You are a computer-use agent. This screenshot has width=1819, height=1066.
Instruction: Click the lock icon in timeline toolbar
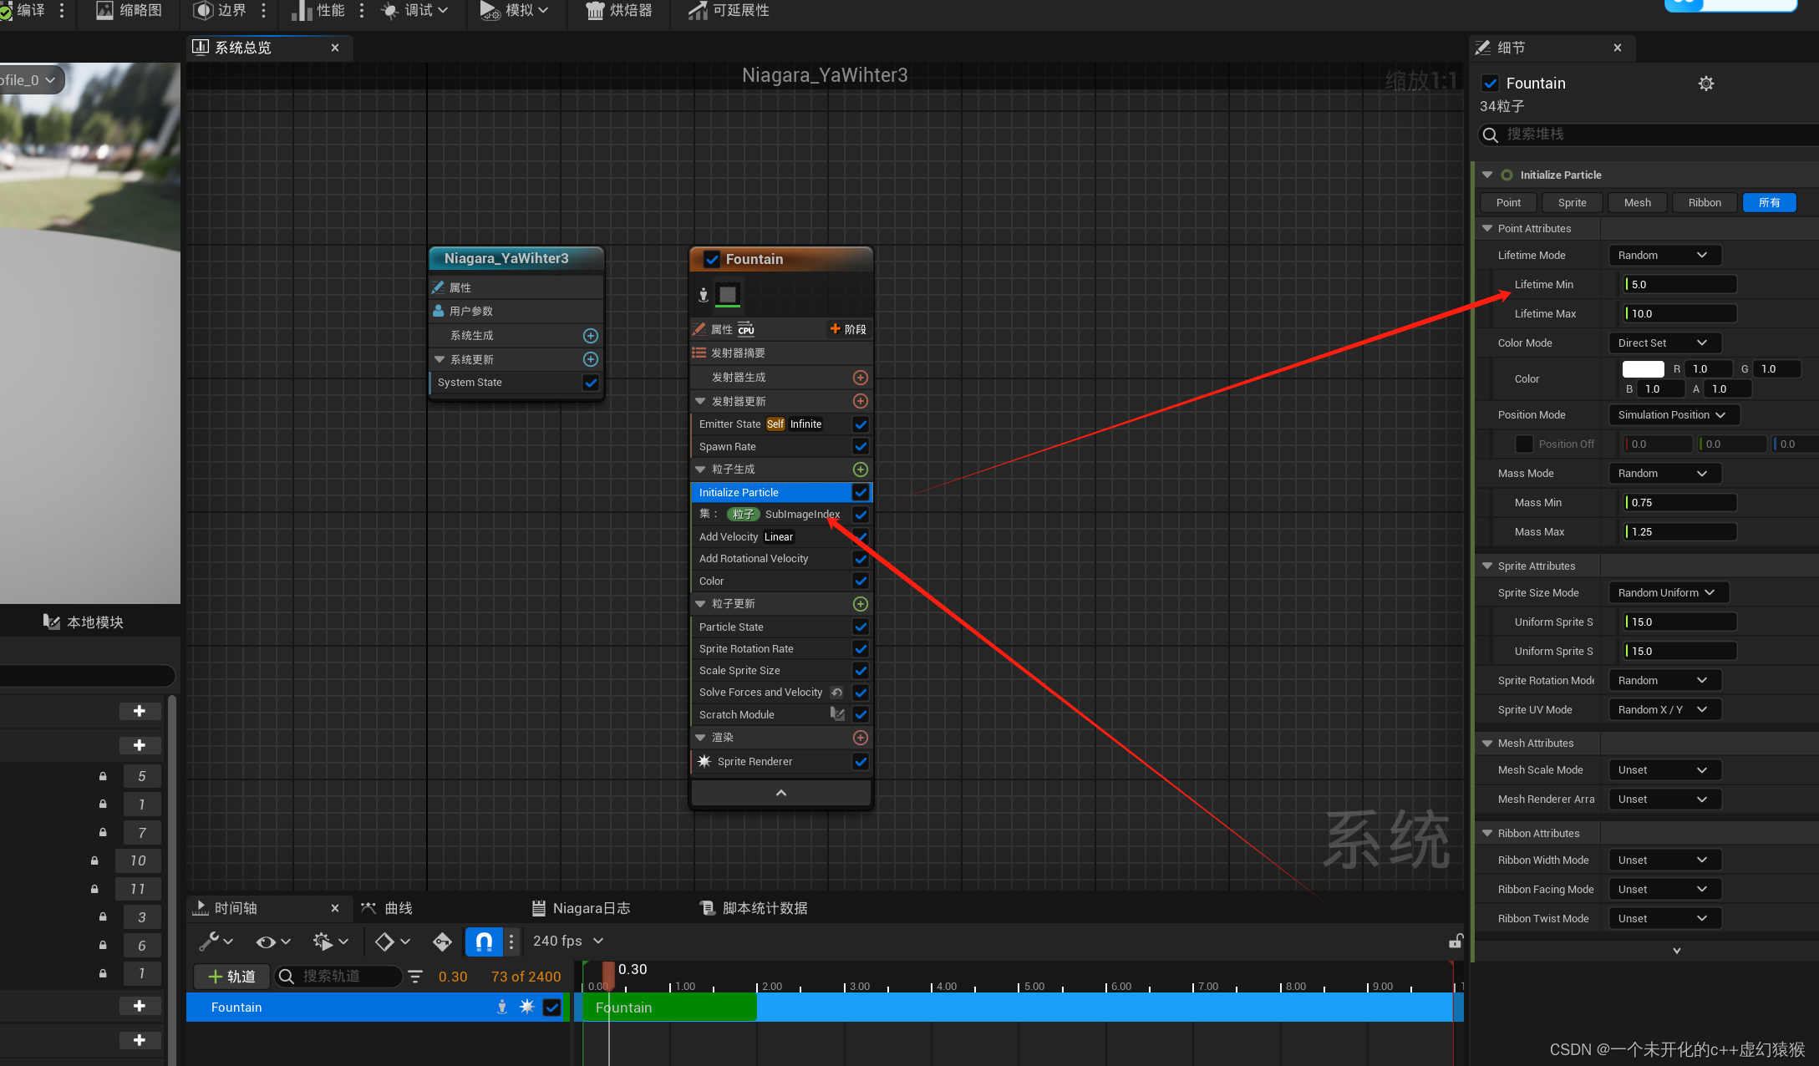(x=1455, y=942)
